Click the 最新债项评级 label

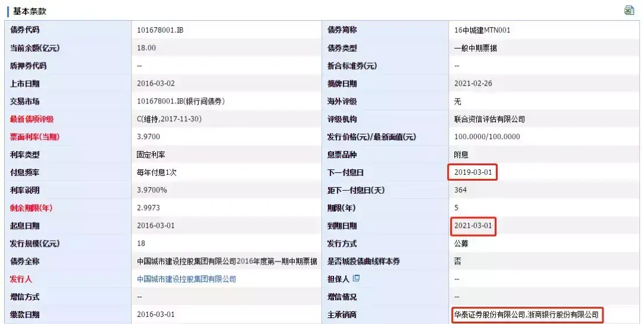coord(32,119)
